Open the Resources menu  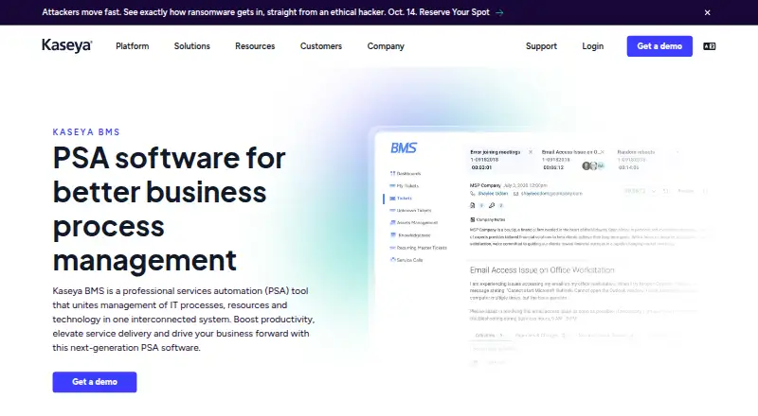point(255,46)
